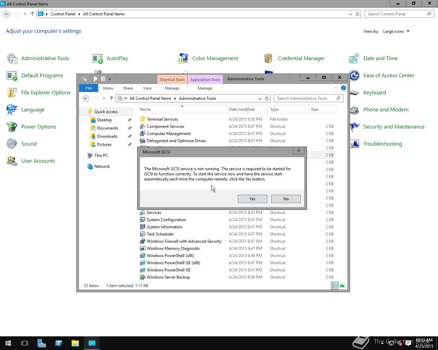Viewport: 438px width, 350px height.
Task: Select Downloads in navigation pane
Action: tap(107, 136)
